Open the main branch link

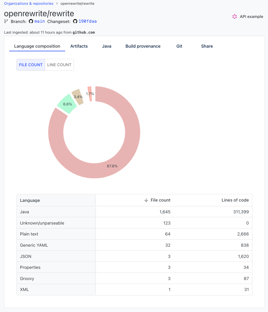[x=39, y=21]
